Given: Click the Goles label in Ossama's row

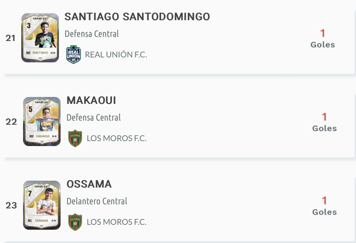Looking at the screenshot, I should tap(324, 212).
